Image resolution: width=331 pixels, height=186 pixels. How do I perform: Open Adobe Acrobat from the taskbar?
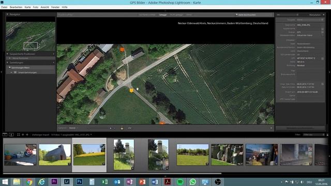point(168,181)
